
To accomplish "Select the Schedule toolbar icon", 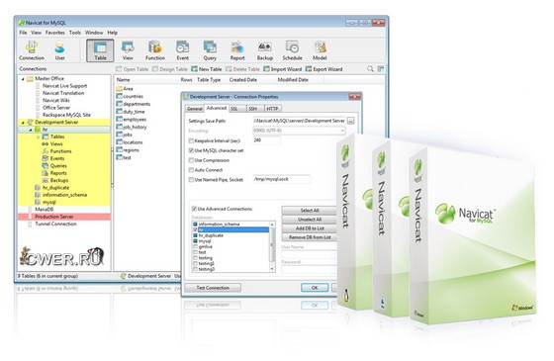I will point(292,50).
